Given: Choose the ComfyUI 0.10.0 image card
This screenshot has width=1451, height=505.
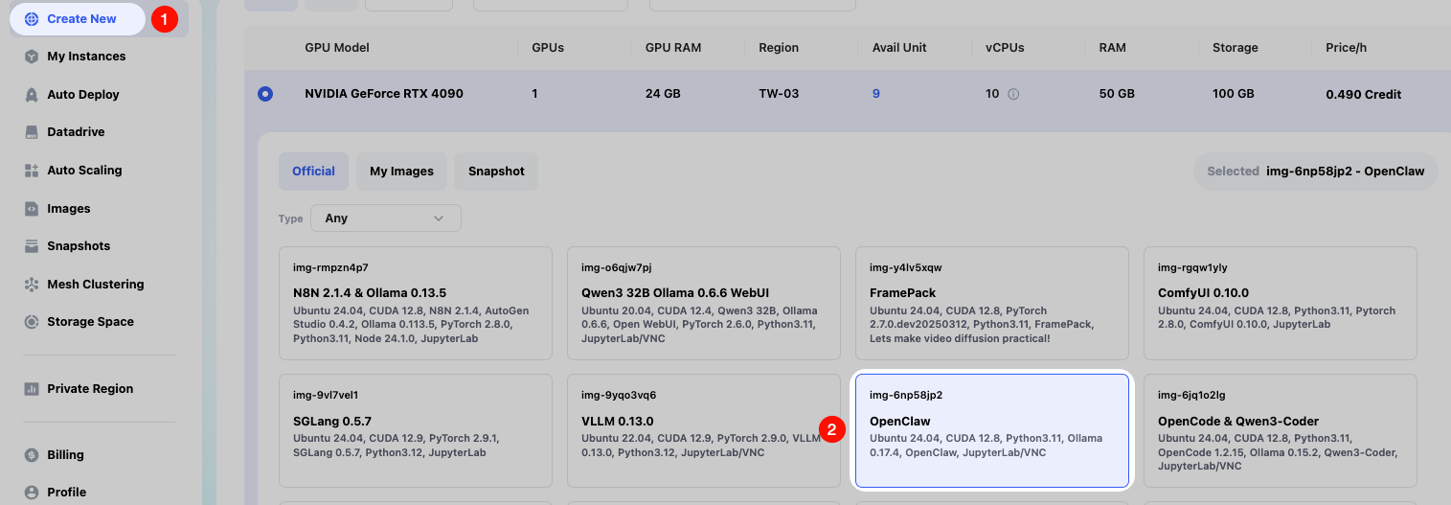Looking at the screenshot, I should 1280,302.
